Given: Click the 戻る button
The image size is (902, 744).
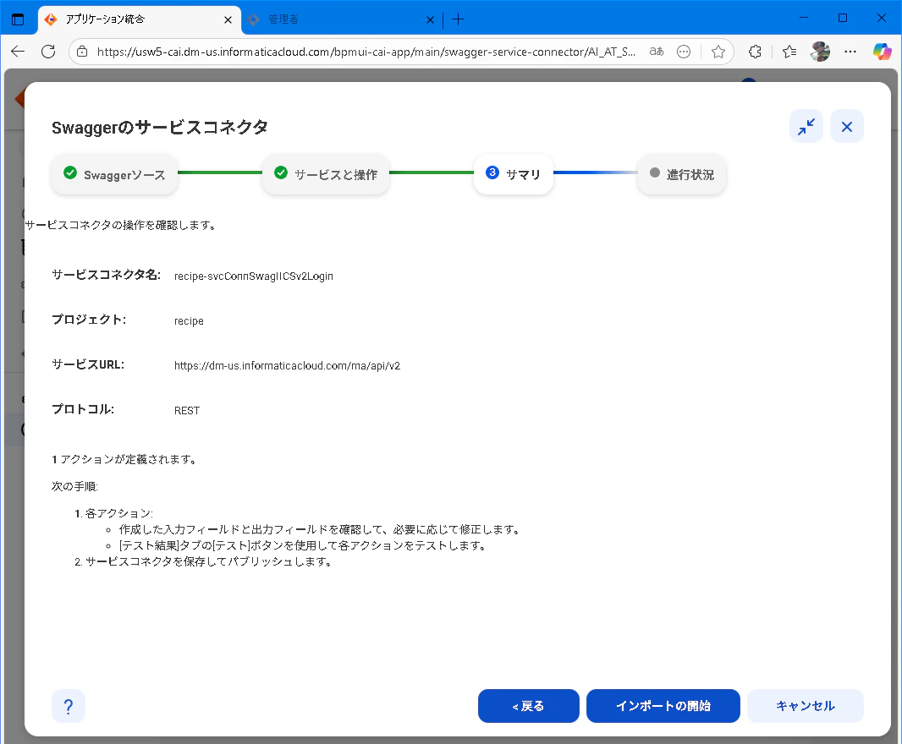Looking at the screenshot, I should (x=528, y=706).
